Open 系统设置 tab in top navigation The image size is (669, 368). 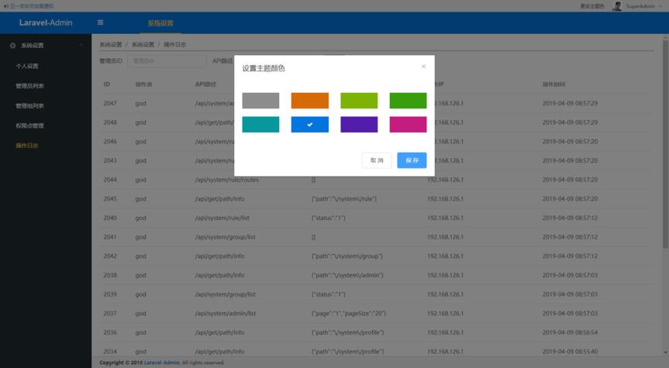point(160,23)
